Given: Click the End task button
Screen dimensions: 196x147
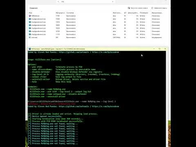Looking at the screenshot, I should (159, 8).
